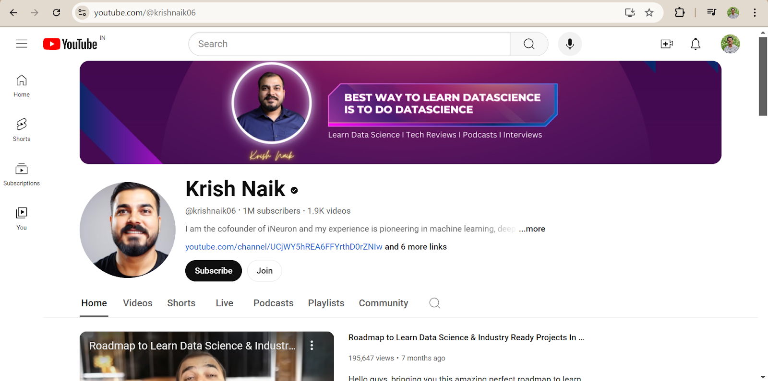Viewport: 768px width, 381px height.
Task: Click the verified badge beside Krish Naik
Action: [x=294, y=190]
